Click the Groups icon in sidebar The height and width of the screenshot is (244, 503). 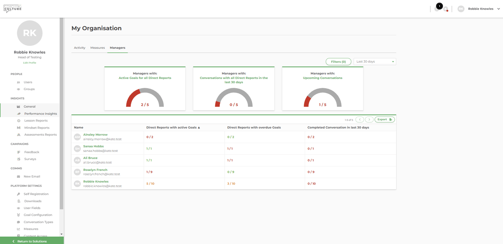click(18, 89)
